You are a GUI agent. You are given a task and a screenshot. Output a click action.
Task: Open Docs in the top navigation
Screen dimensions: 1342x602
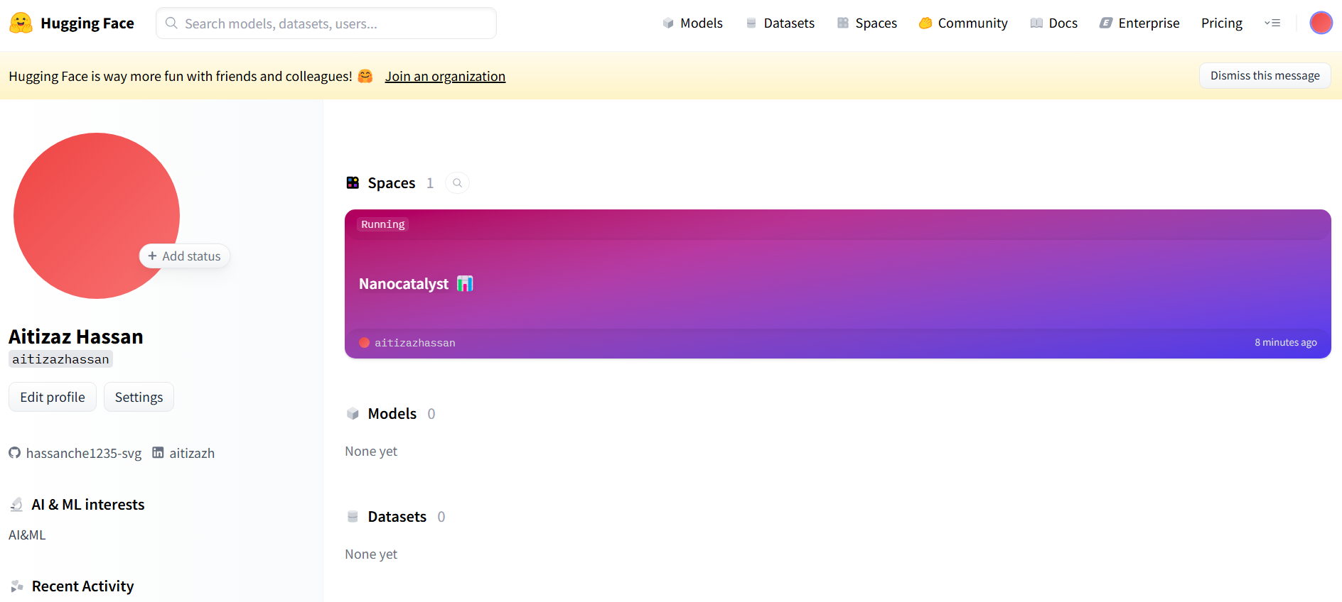[x=1053, y=23]
